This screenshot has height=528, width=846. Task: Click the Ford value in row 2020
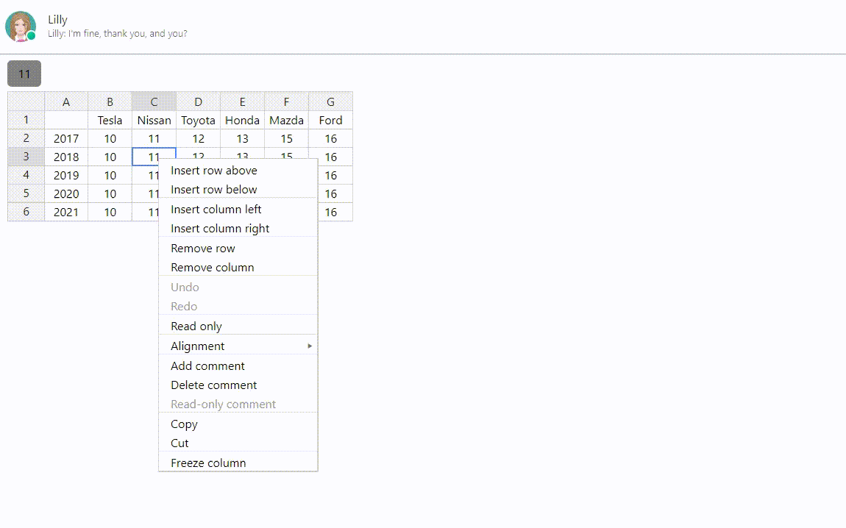[335, 193]
